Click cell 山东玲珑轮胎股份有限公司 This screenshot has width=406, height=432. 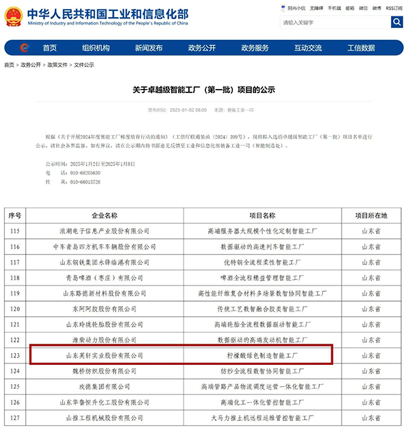(x=105, y=325)
